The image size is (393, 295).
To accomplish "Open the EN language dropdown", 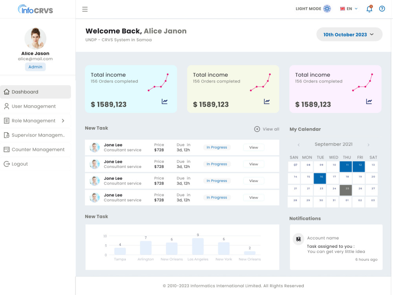I will click(349, 9).
